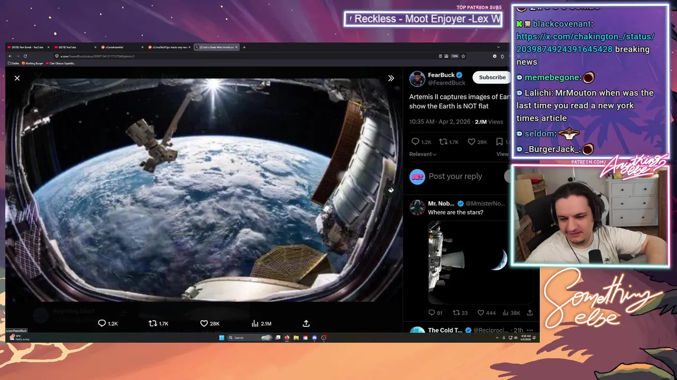Open the taskbar clock and date
Viewport: 677px width, 380px height.
tap(525, 338)
